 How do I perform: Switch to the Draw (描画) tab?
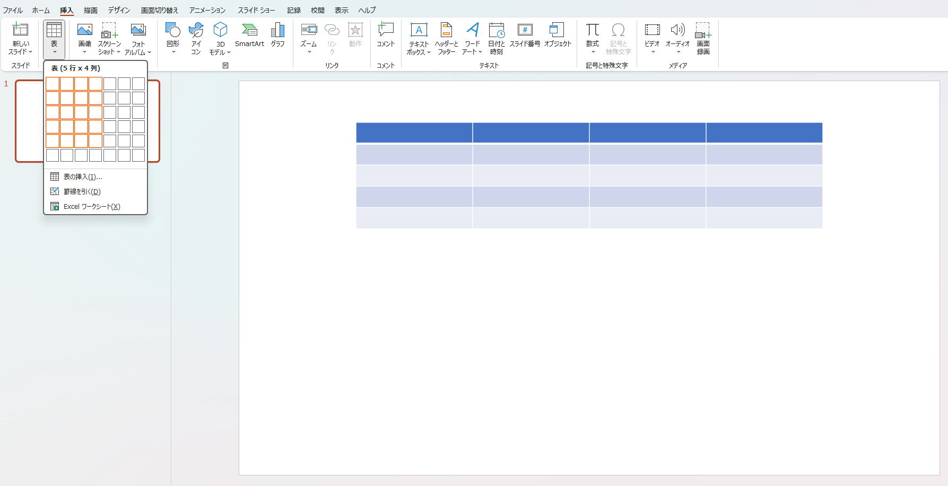point(90,10)
